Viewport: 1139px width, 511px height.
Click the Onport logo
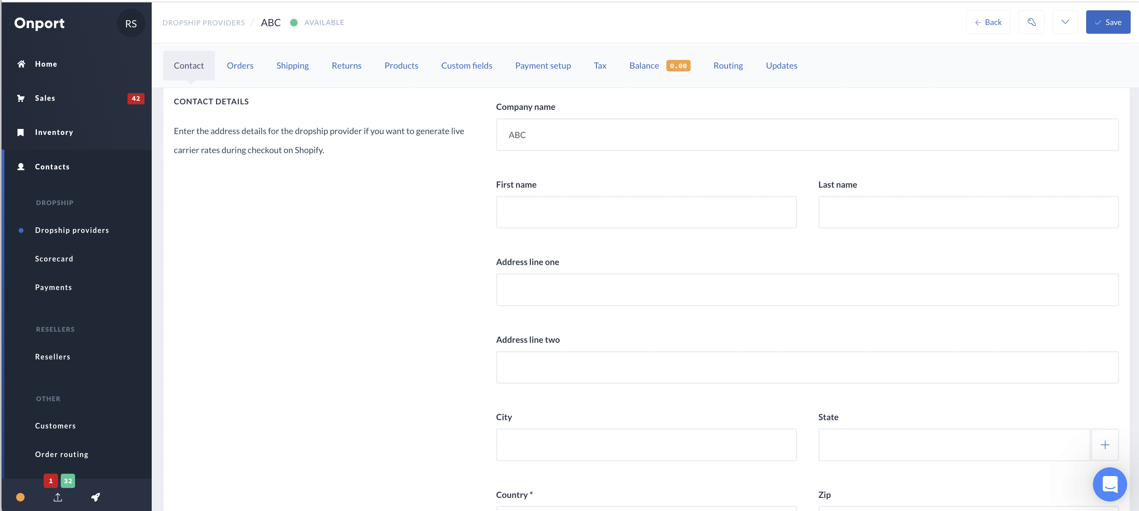pos(39,23)
